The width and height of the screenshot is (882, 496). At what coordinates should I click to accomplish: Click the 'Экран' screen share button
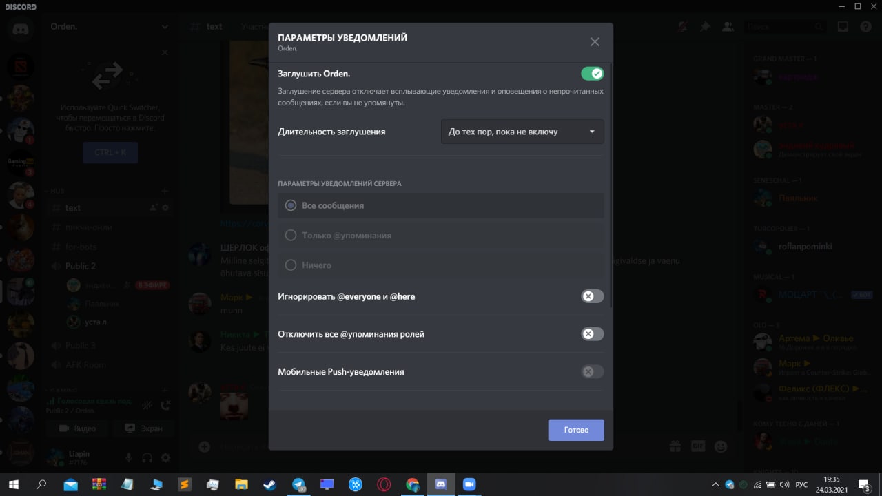[143, 428]
